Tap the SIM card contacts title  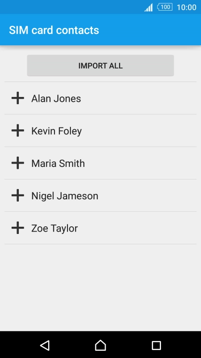[x=54, y=30]
